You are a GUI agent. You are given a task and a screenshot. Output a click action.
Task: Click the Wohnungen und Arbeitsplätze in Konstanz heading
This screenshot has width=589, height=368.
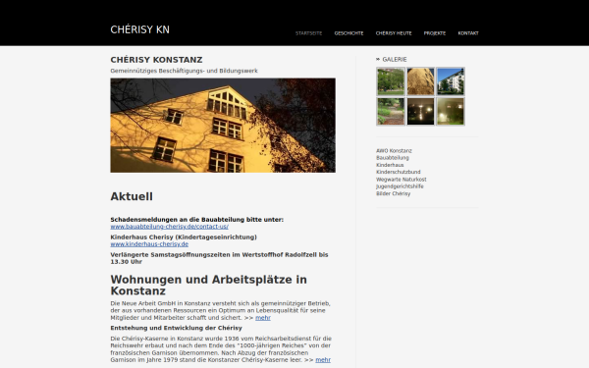tap(208, 286)
